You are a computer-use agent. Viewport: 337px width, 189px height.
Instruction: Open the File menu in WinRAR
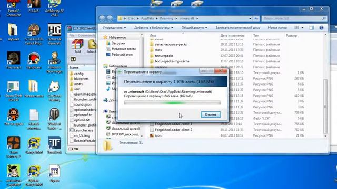(x=72, y=35)
